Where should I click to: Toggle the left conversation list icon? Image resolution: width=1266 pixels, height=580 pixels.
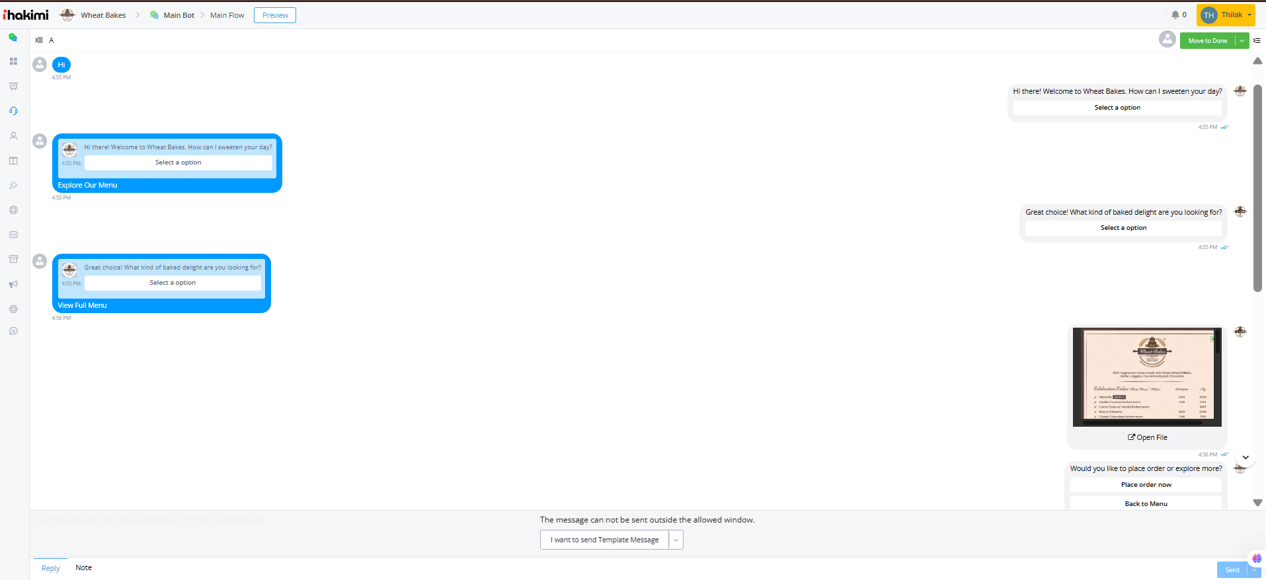(x=39, y=40)
